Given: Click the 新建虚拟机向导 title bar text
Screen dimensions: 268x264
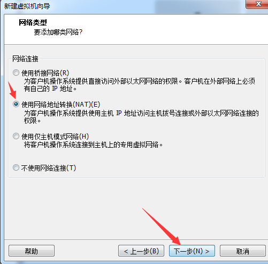Looking at the screenshot, I should click(x=27, y=6).
